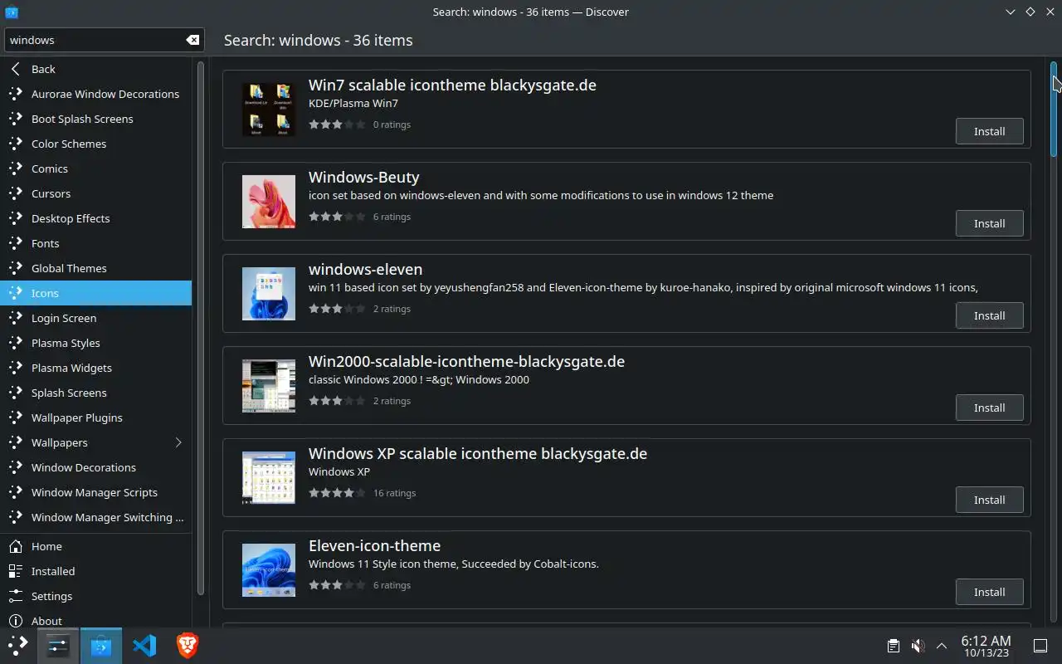Viewport: 1062px width, 664px height.
Task: Open the Win7 icontheme thumbnail
Action: pyautogui.click(x=269, y=110)
